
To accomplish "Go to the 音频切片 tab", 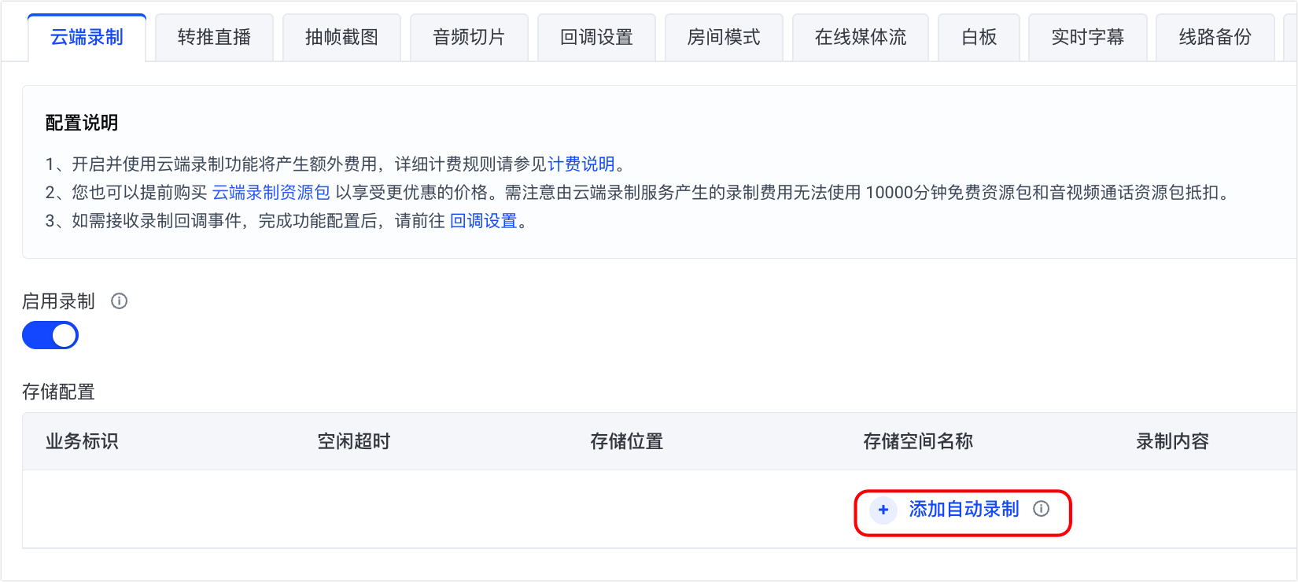I will [469, 37].
